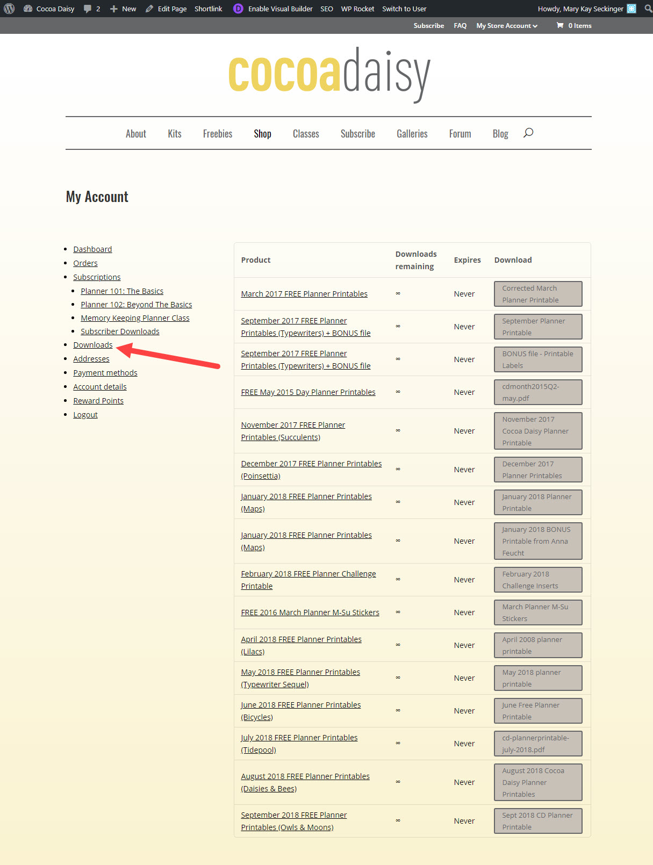This screenshot has width=653, height=865.
Task: Click the admin bar search magnifier
Action: pyautogui.click(x=648, y=9)
